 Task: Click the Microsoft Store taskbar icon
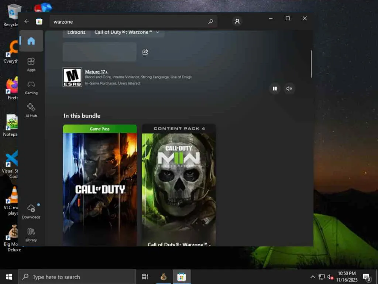(182, 277)
